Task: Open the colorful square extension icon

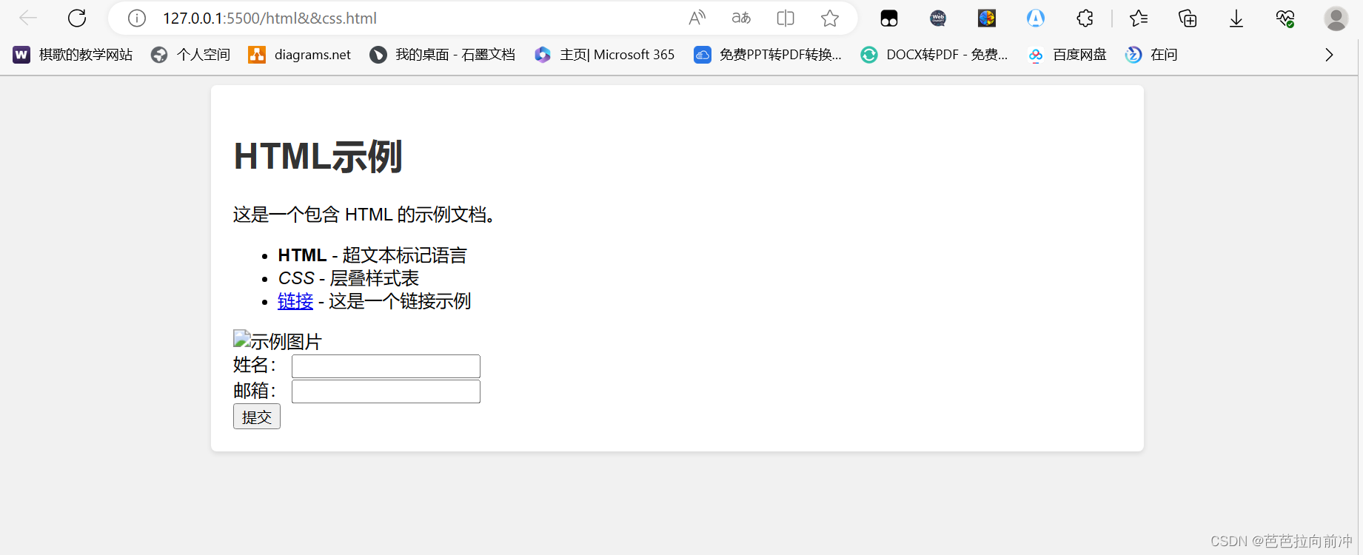Action: pyautogui.click(x=987, y=18)
